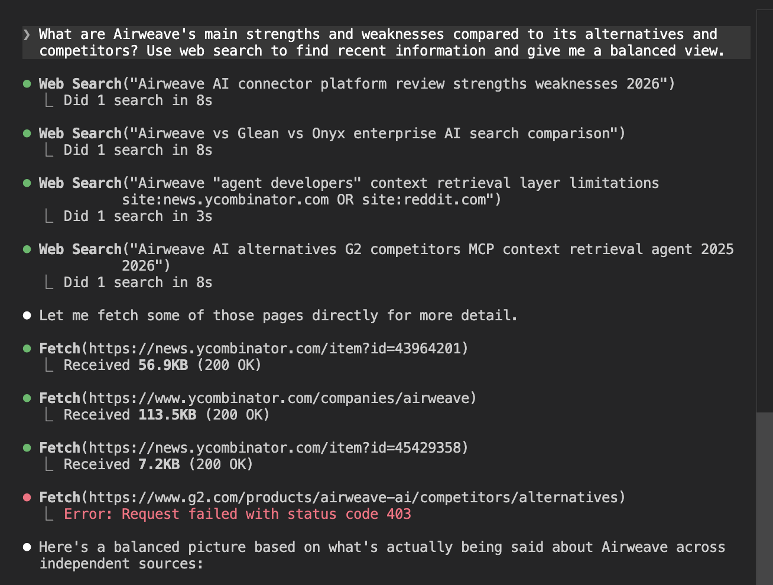Image resolution: width=773 pixels, height=585 pixels.
Task: Expand 'Did 1 search in 3s' result
Action: 138,216
